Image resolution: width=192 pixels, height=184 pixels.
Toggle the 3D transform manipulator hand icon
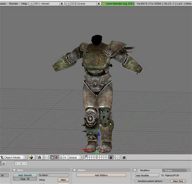52,157
